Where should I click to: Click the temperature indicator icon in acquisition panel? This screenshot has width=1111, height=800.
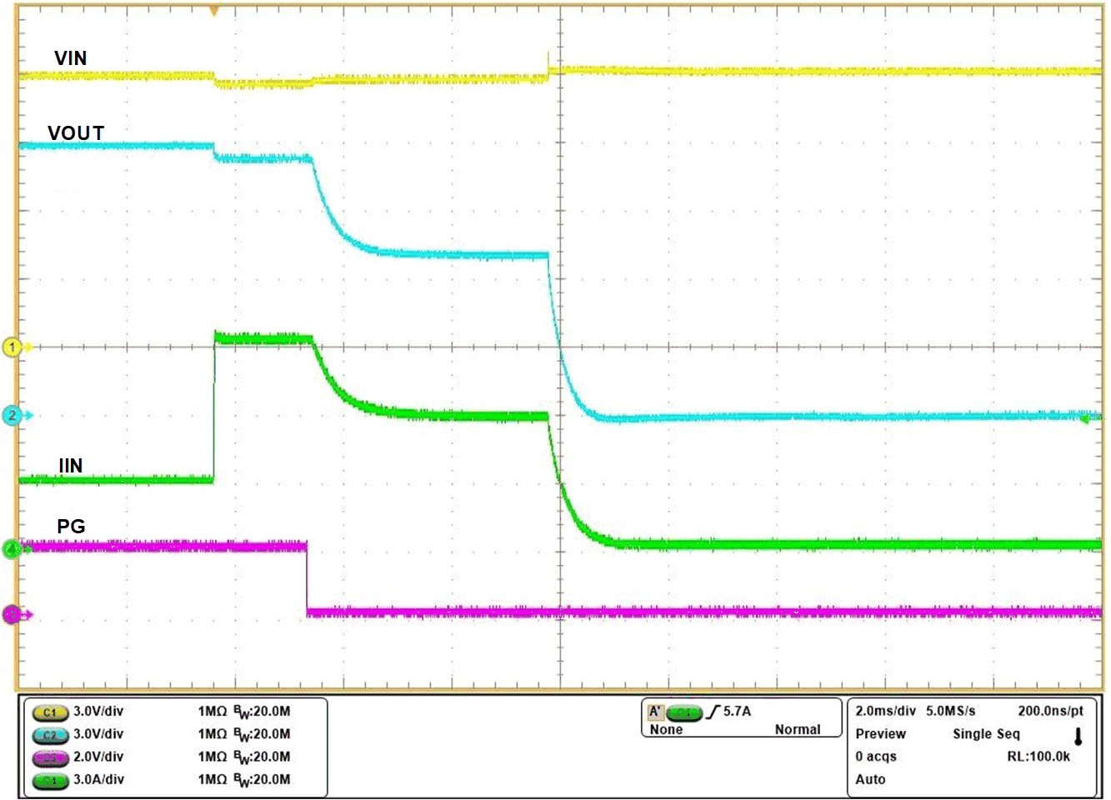pos(1078,736)
